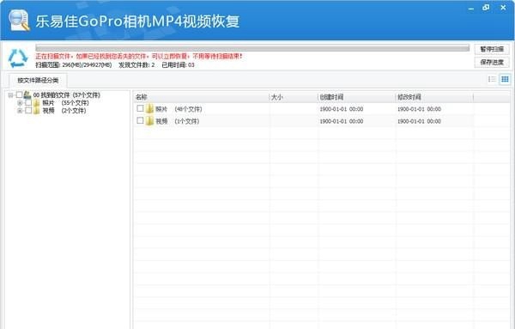Click the 照片 folder icon in file list
515x329 pixels.
click(x=149, y=109)
